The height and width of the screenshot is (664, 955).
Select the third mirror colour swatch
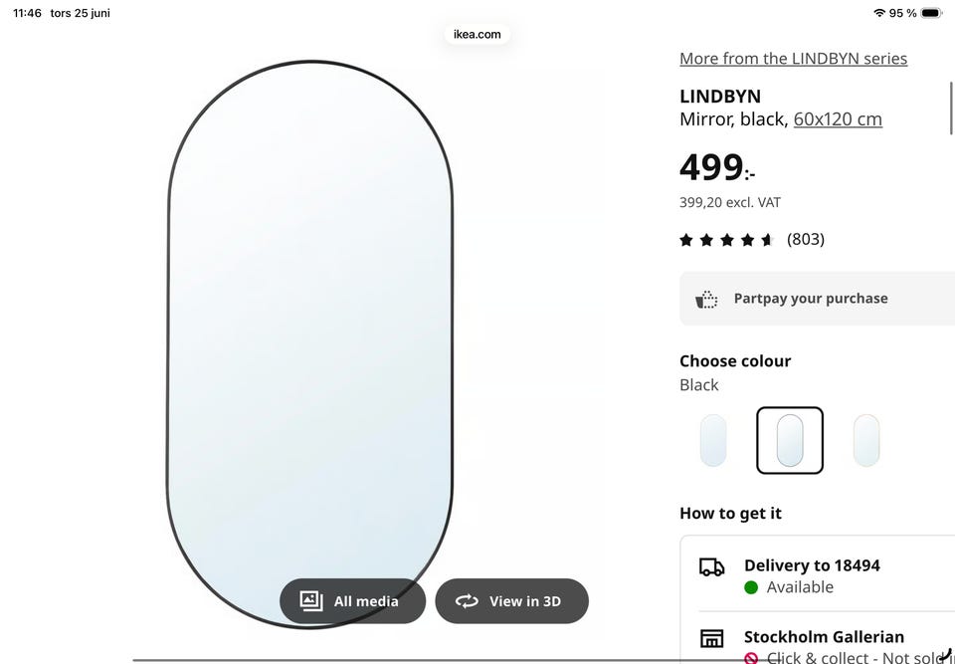(x=866, y=440)
